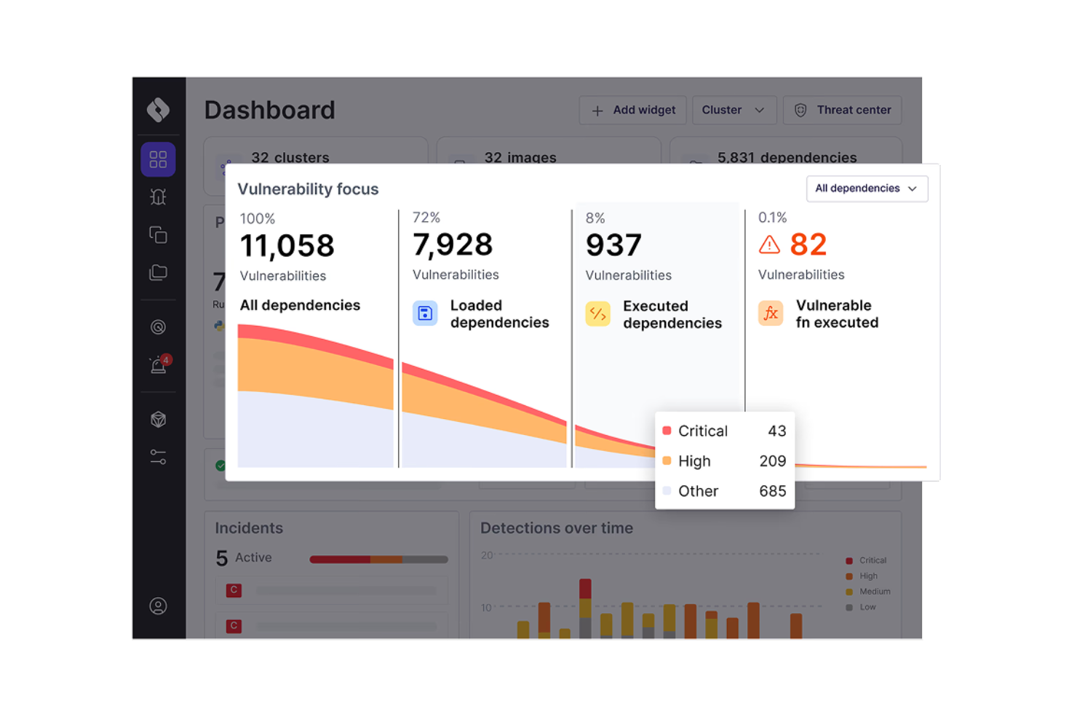1077x718 pixels.
Task: Click the app logo in the sidebar
Action: pos(158,110)
